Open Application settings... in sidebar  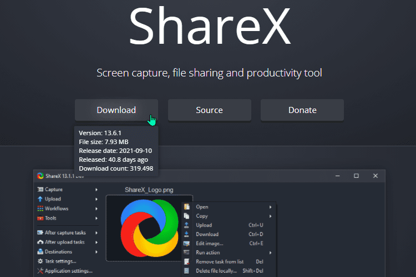68,271
